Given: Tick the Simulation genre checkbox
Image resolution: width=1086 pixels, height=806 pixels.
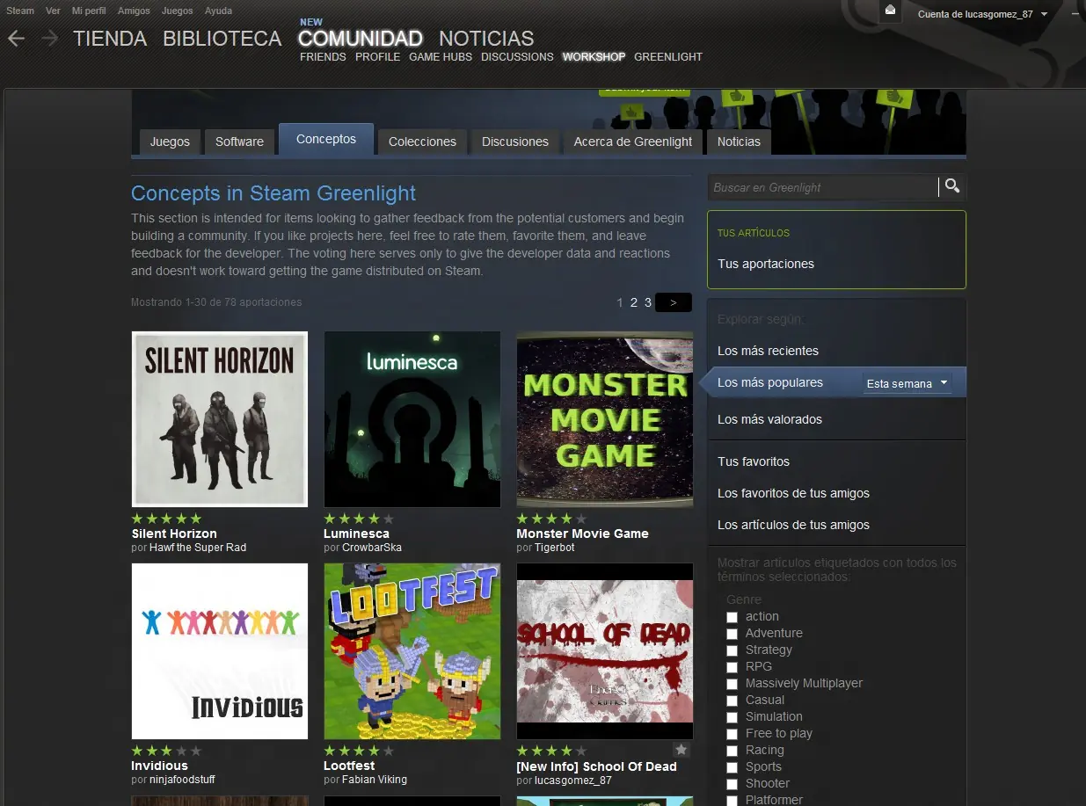Looking at the screenshot, I should [732, 717].
